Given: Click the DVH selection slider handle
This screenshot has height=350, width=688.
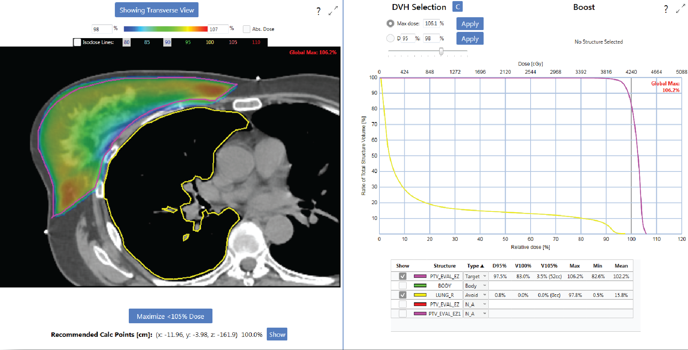Looking at the screenshot, I should [x=441, y=52].
